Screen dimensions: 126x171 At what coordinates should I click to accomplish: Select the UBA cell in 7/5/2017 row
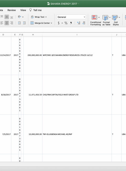(124, 134)
